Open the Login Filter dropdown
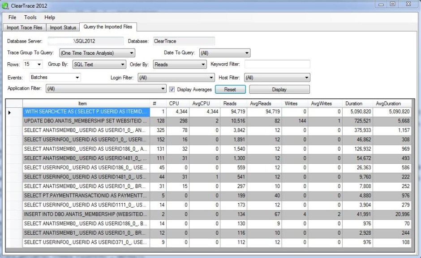Screen dimensions: 421x258 (211, 78)
